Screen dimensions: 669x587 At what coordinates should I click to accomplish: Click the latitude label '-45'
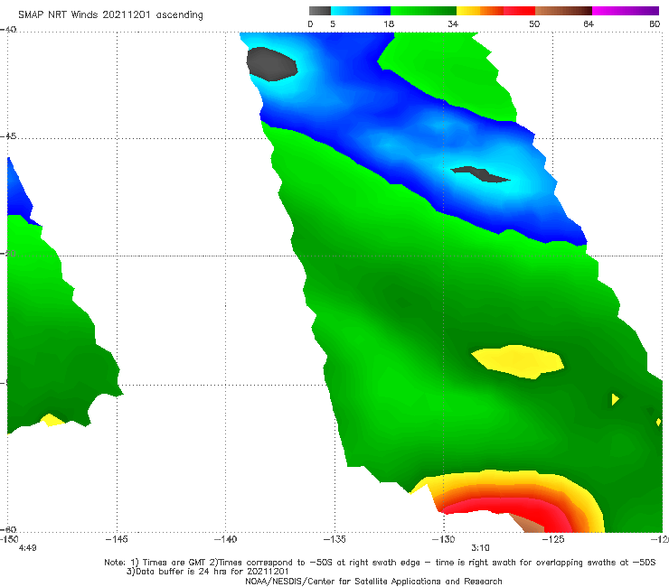point(8,136)
